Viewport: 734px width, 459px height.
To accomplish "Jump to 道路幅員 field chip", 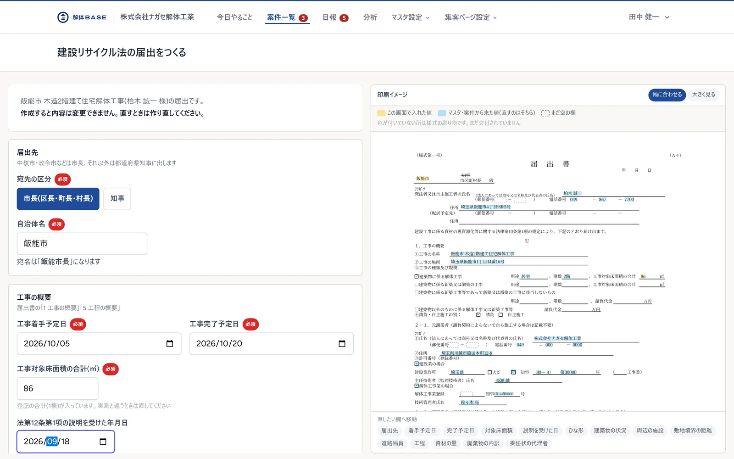I will pyautogui.click(x=393, y=443).
